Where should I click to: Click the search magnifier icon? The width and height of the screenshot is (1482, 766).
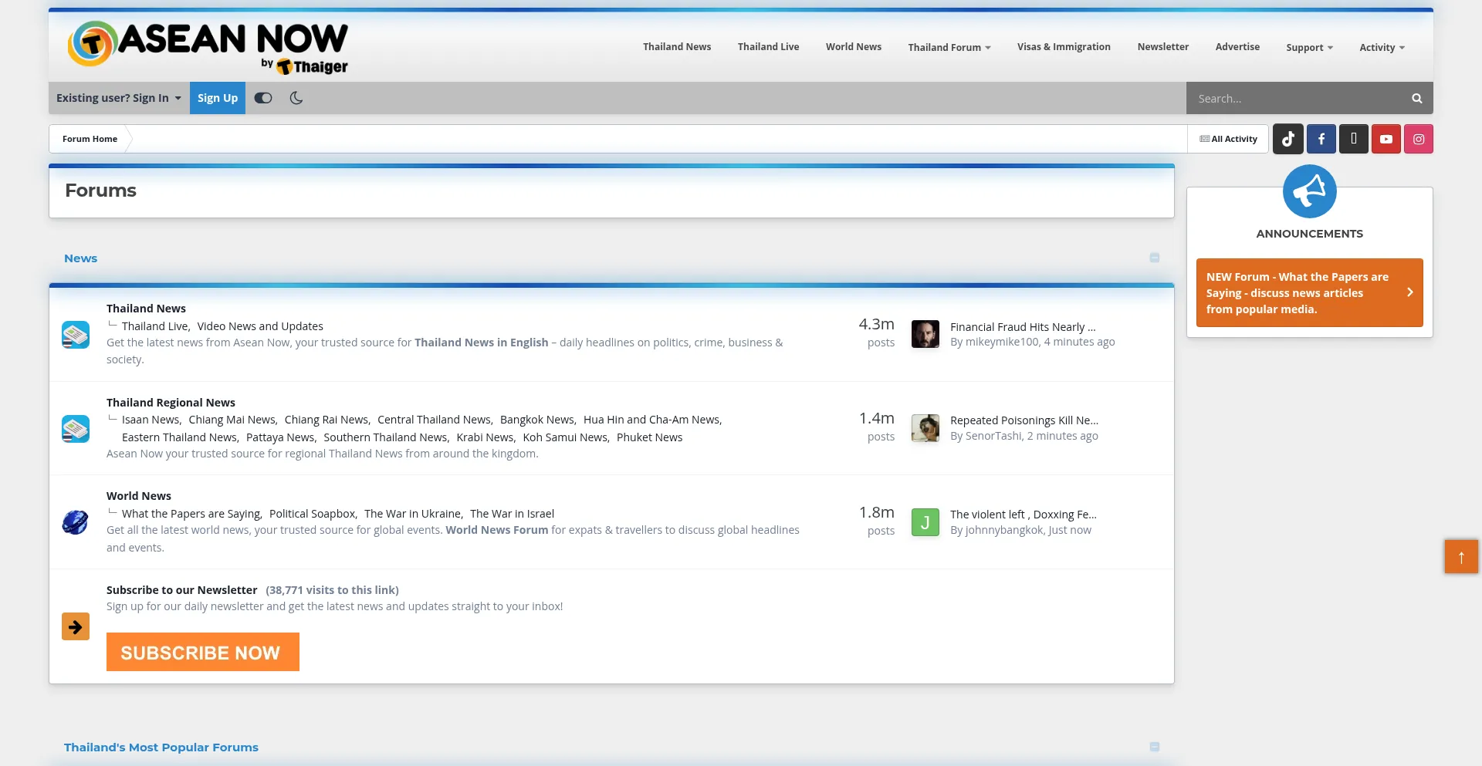click(x=1416, y=98)
